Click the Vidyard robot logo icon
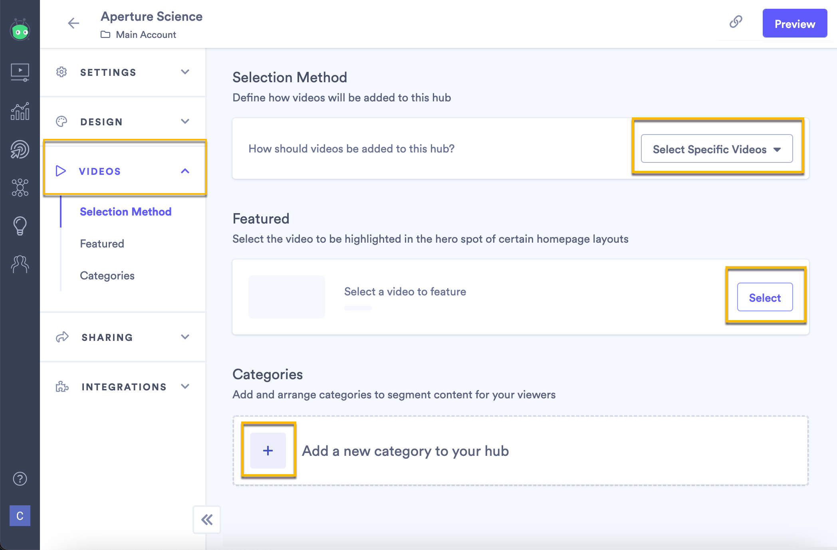Screen dimensions: 837x550 click(20, 30)
